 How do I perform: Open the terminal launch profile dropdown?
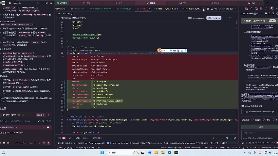coord(217,138)
